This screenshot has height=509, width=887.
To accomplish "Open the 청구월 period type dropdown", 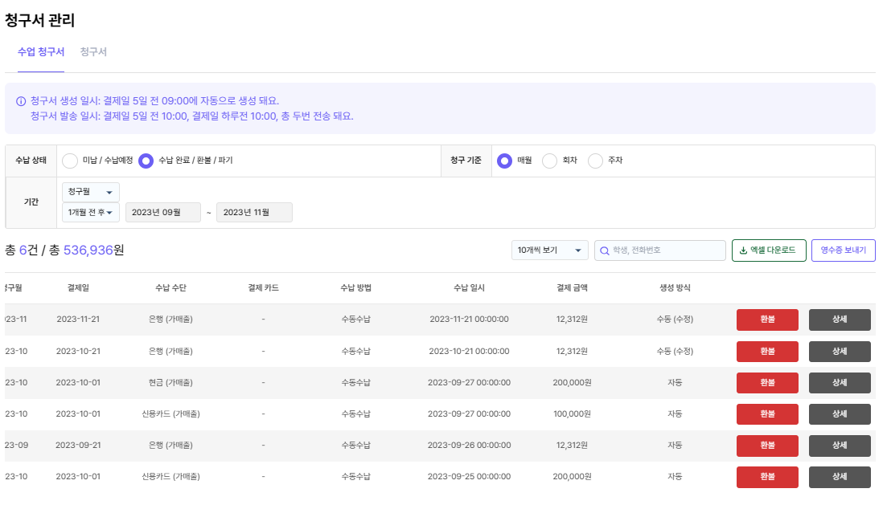I will (x=91, y=193).
